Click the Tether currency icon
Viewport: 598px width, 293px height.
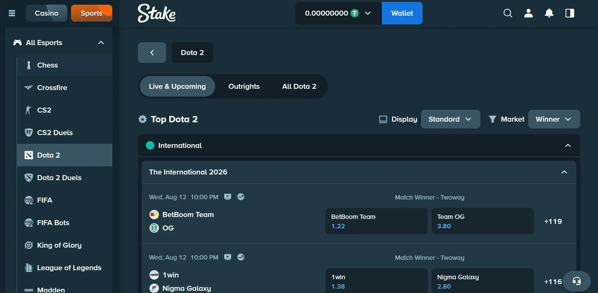pos(355,13)
